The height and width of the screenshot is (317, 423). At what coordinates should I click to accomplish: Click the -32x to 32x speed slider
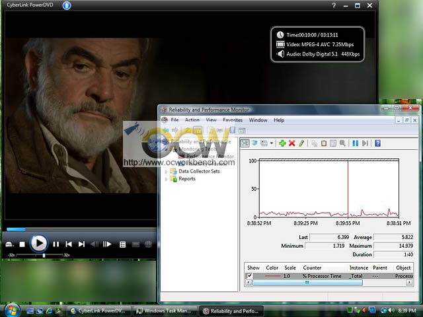coord(40,255)
